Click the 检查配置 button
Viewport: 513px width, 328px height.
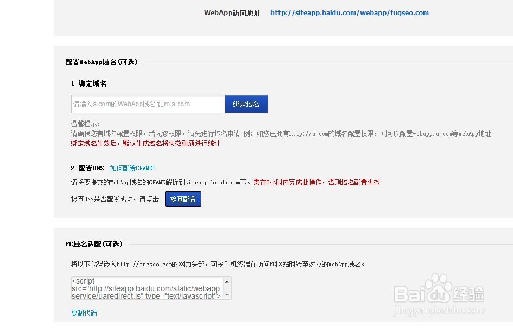(x=183, y=199)
